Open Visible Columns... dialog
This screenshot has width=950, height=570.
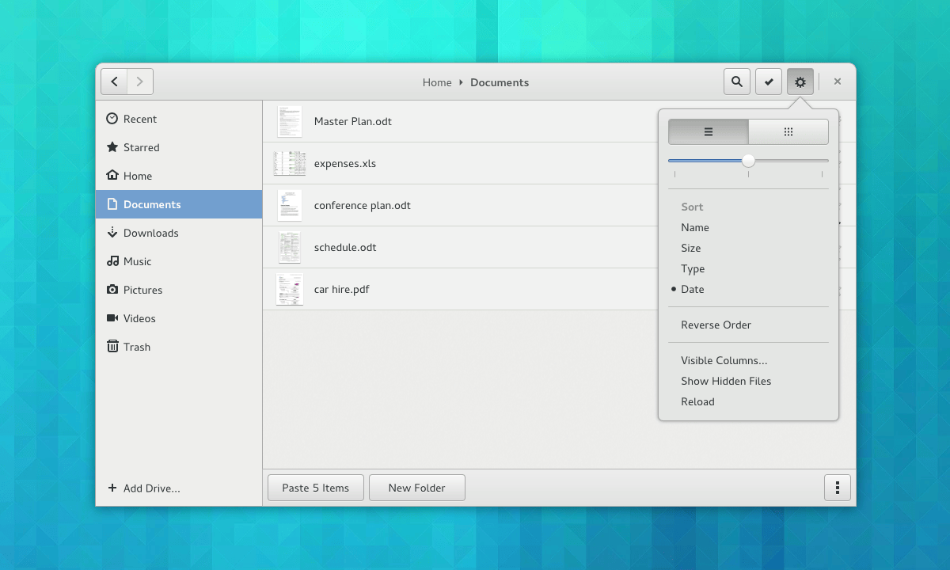[x=724, y=360]
